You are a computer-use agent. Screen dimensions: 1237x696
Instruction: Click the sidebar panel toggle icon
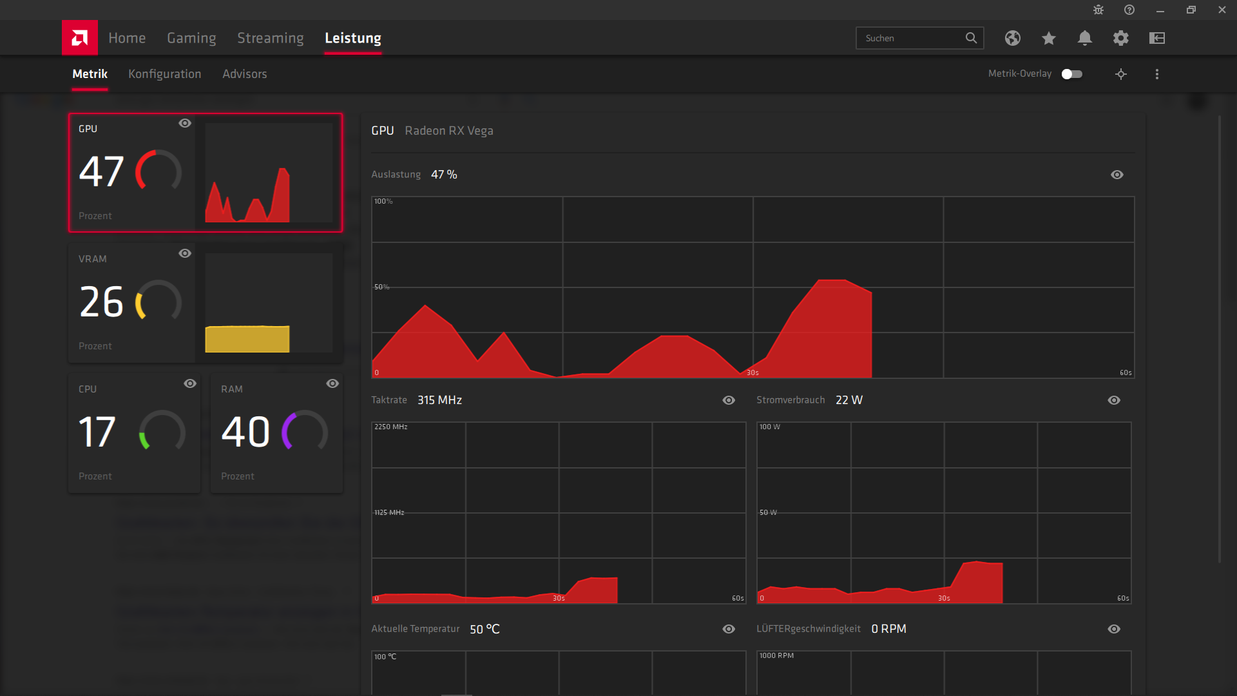1156,38
